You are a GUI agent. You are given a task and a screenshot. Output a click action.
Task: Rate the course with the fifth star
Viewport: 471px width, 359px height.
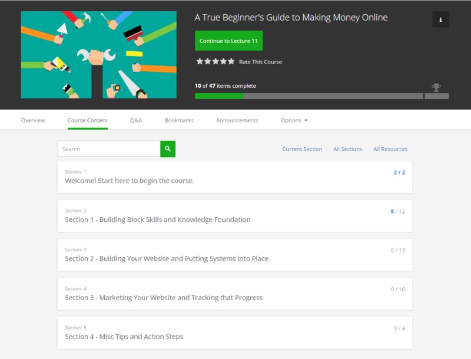pos(231,61)
